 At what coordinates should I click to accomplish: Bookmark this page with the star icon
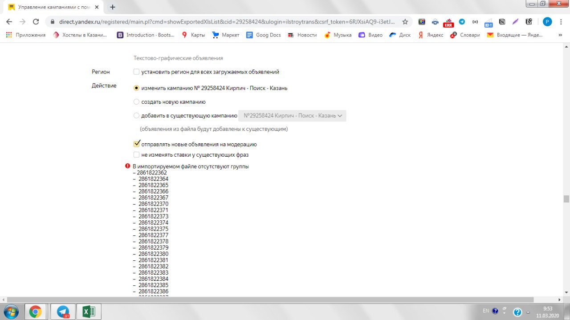click(x=405, y=21)
